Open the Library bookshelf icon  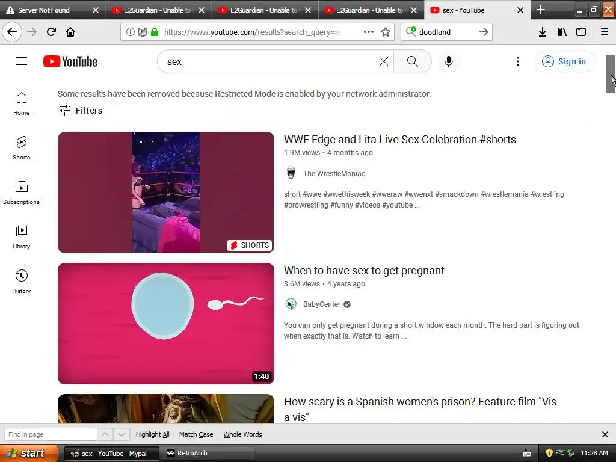[562, 32]
